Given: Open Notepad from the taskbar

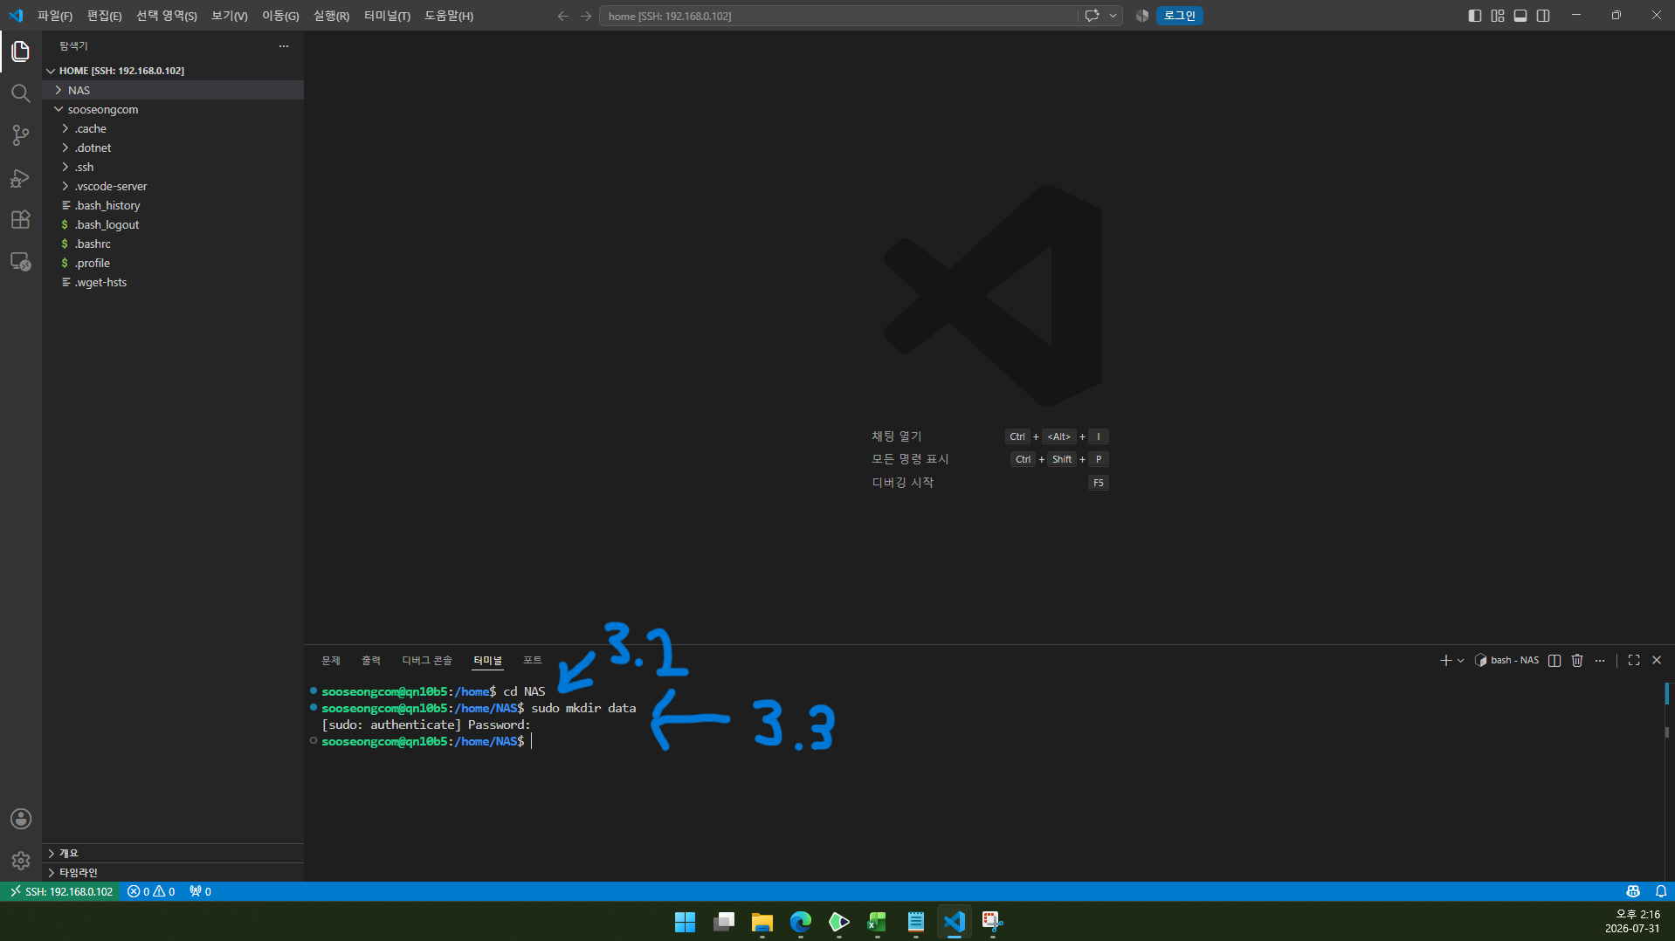Looking at the screenshot, I should click(916, 922).
